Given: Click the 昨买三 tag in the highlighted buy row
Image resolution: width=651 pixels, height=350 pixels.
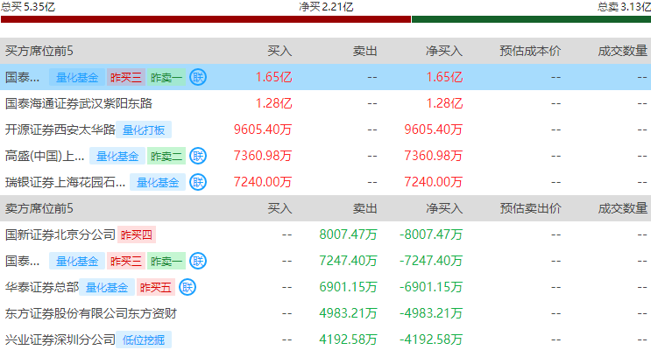Looking at the screenshot, I should [x=126, y=78].
